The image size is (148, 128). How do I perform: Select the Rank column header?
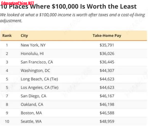pos(7,36)
